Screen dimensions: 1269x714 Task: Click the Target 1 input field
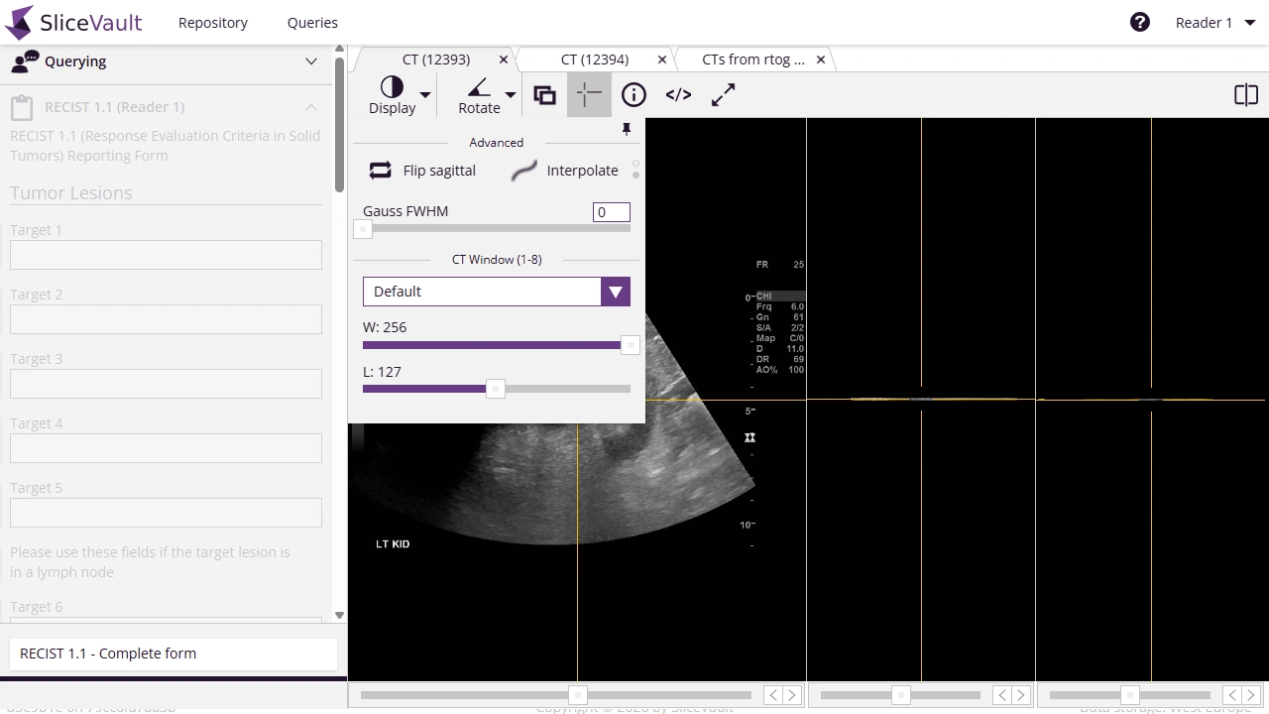point(165,255)
